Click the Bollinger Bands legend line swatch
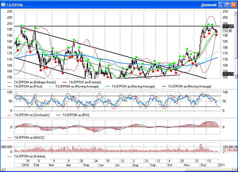The height and width of the screenshot is (172, 238). pyautogui.click(x=10, y=82)
